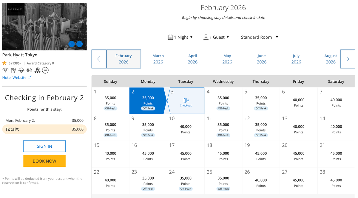
Task: Select the highlighted February 2 check-in date
Action: pyautogui.click(x=148, y=101)
